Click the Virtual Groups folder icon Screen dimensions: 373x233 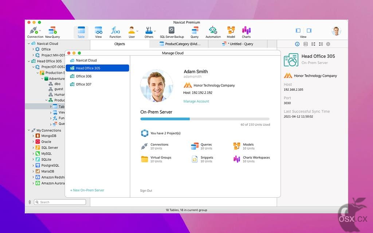pyautogui.click(x=144, y=159)
